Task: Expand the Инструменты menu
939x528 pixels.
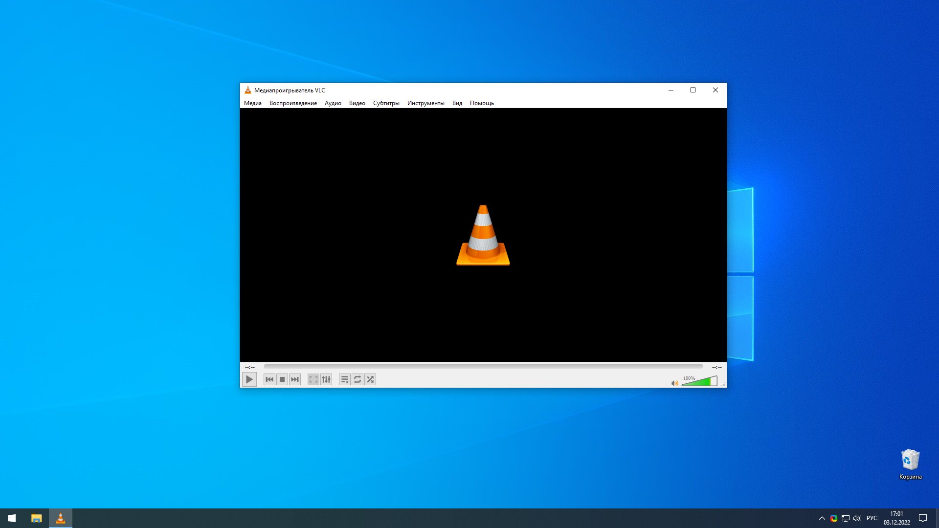Action: click(426, 103)
